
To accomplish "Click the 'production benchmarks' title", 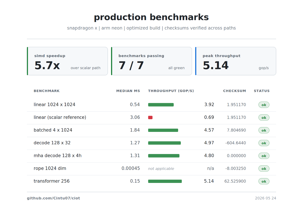I will [151, 17].
